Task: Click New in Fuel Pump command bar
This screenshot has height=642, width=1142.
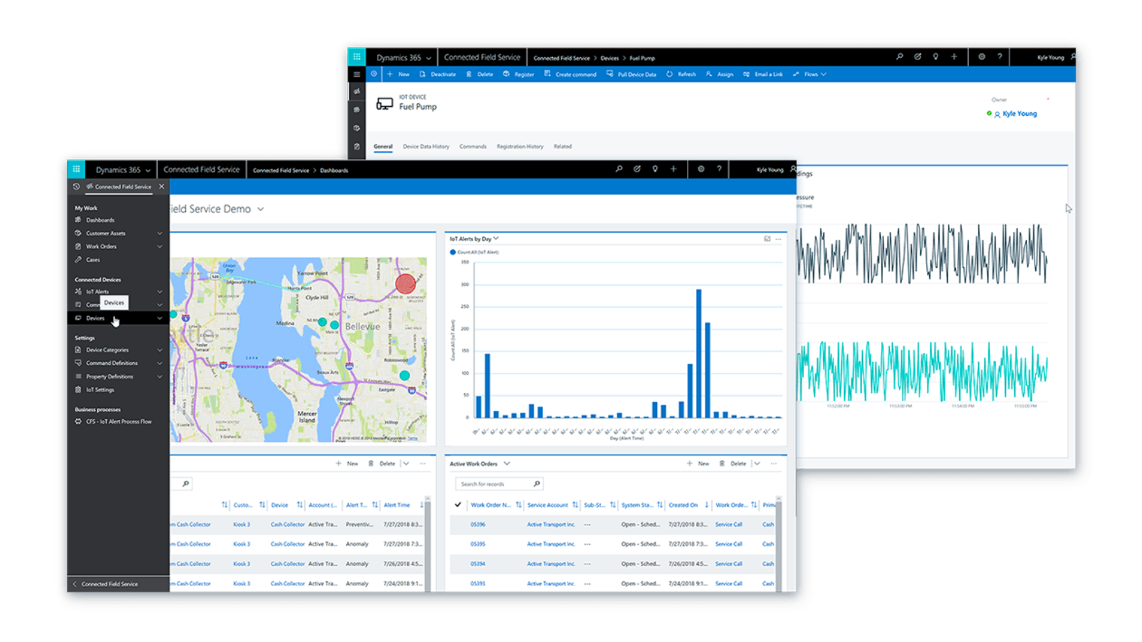Action: (x=398, y=74)
